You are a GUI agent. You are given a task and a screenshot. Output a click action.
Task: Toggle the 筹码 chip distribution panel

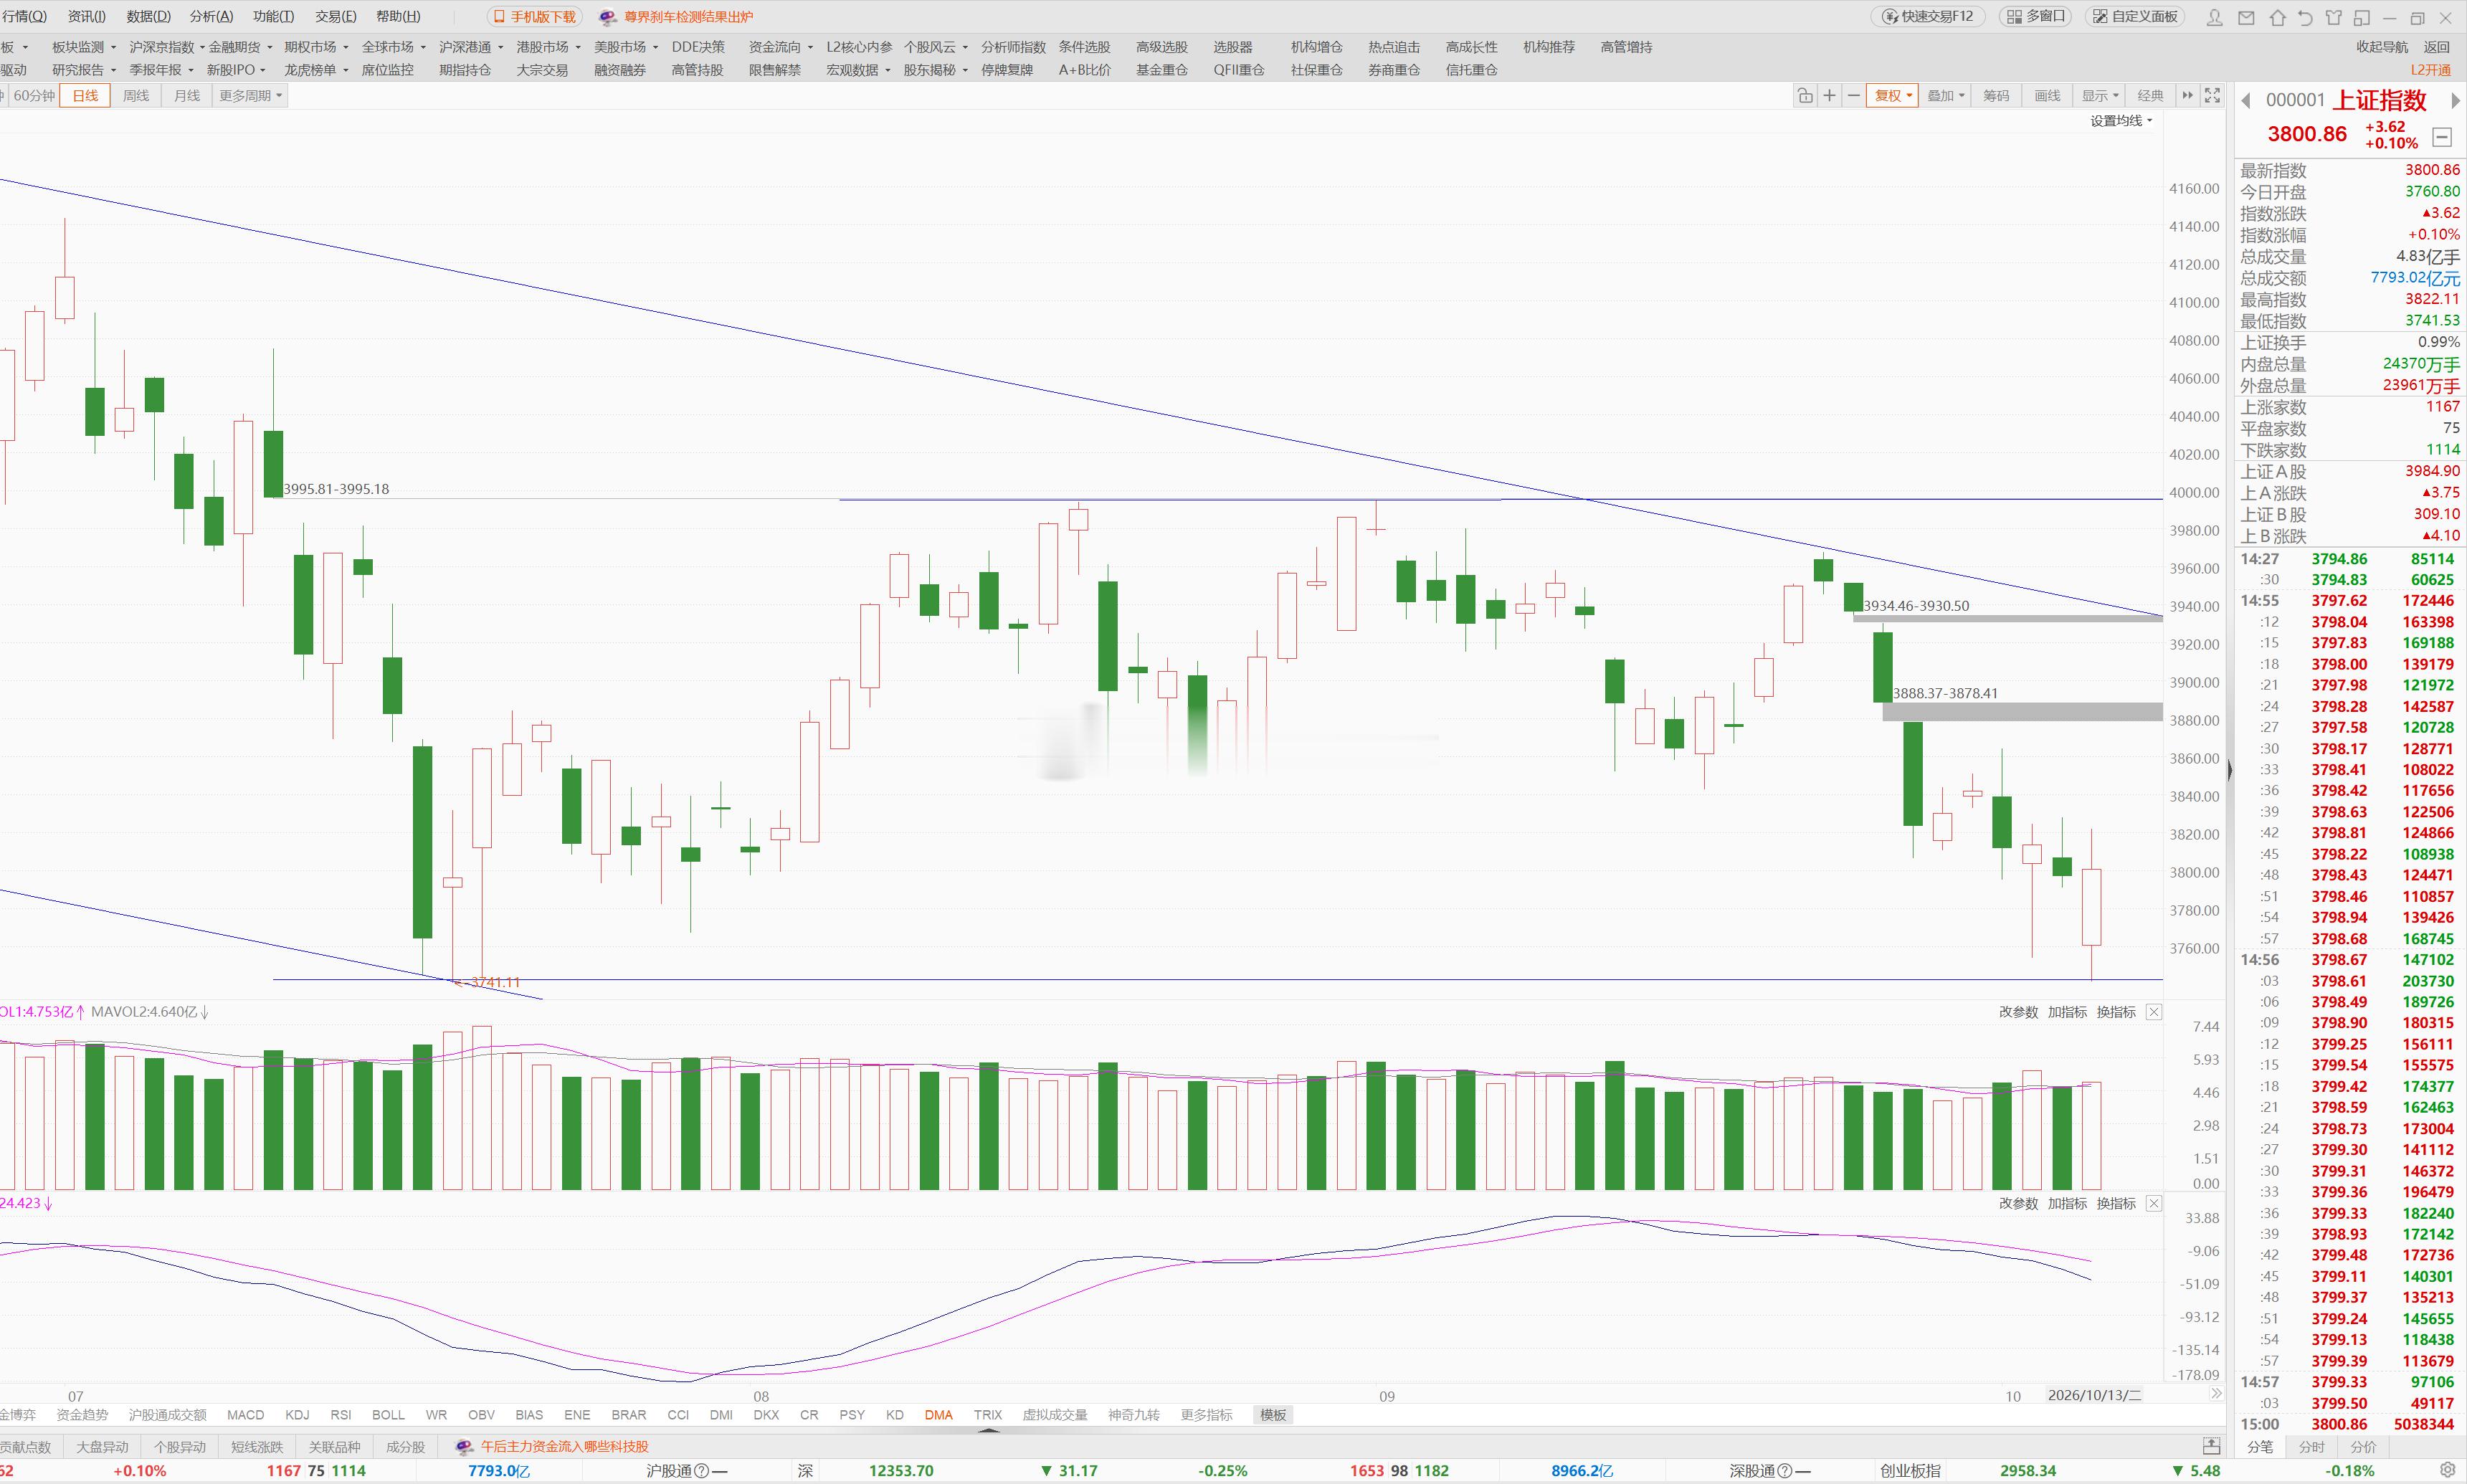1996,96
